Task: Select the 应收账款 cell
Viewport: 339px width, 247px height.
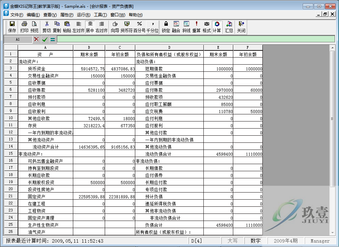Action: point(45,90)
